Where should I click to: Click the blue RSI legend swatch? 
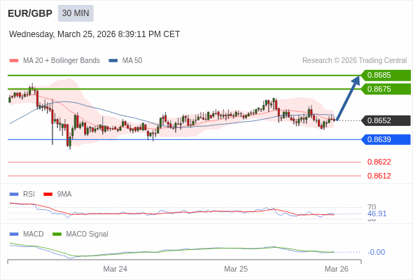coord(14,195)
